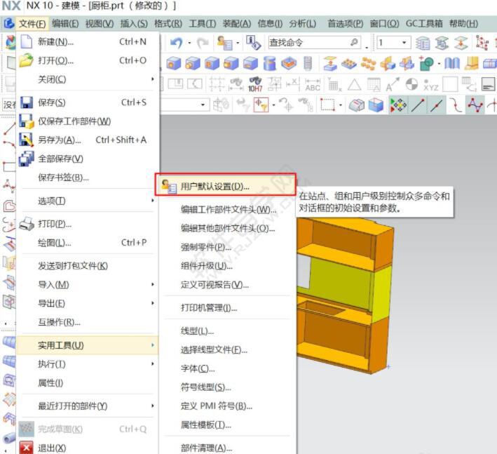Click 符号线型(S)... entry
Viewport: 497px width, 454px height.
[226, 387]
